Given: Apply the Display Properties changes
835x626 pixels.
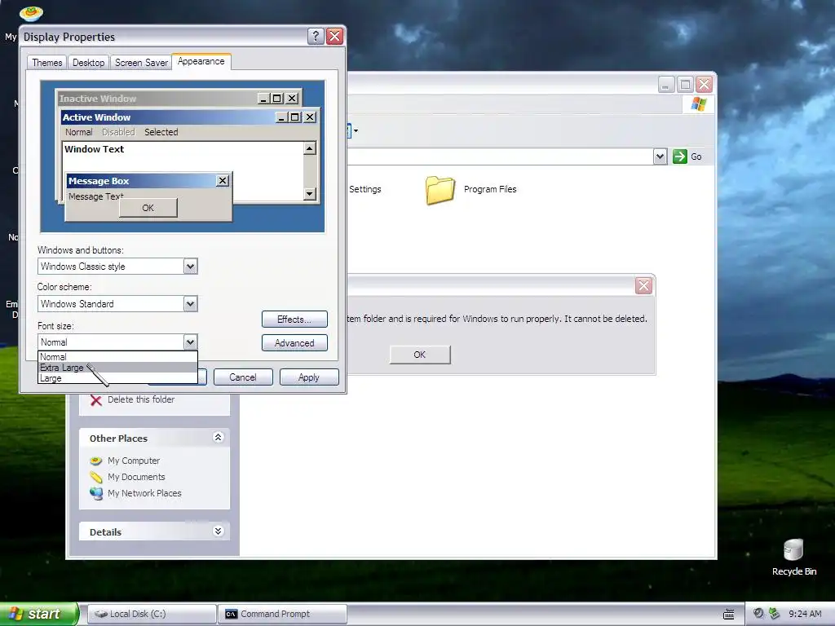Looking at the screenshot, I should point(309,377).
